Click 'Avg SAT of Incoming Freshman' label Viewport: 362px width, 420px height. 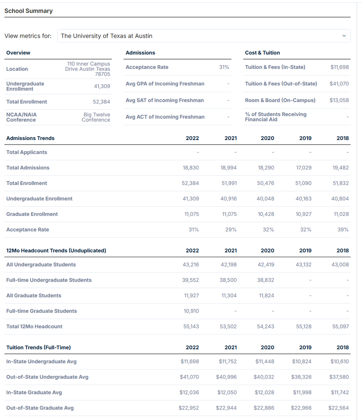click(165, 100)
